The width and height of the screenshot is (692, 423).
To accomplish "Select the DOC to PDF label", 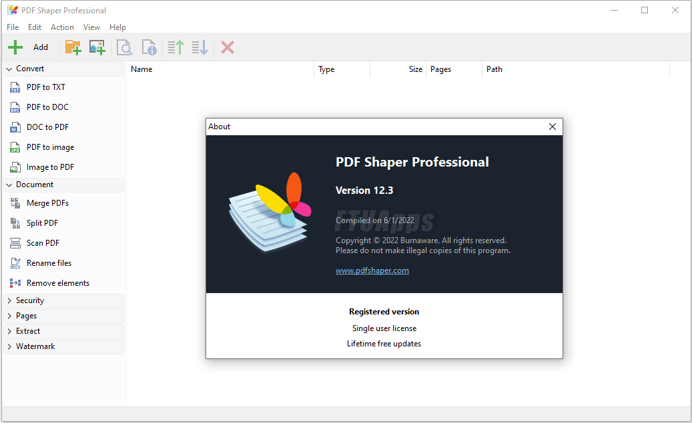I will click(x=47, y=127).
